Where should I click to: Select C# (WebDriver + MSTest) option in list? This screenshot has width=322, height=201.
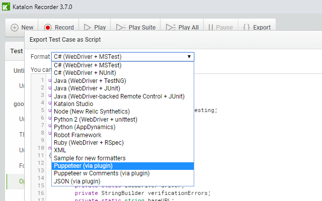pos(123,65)
